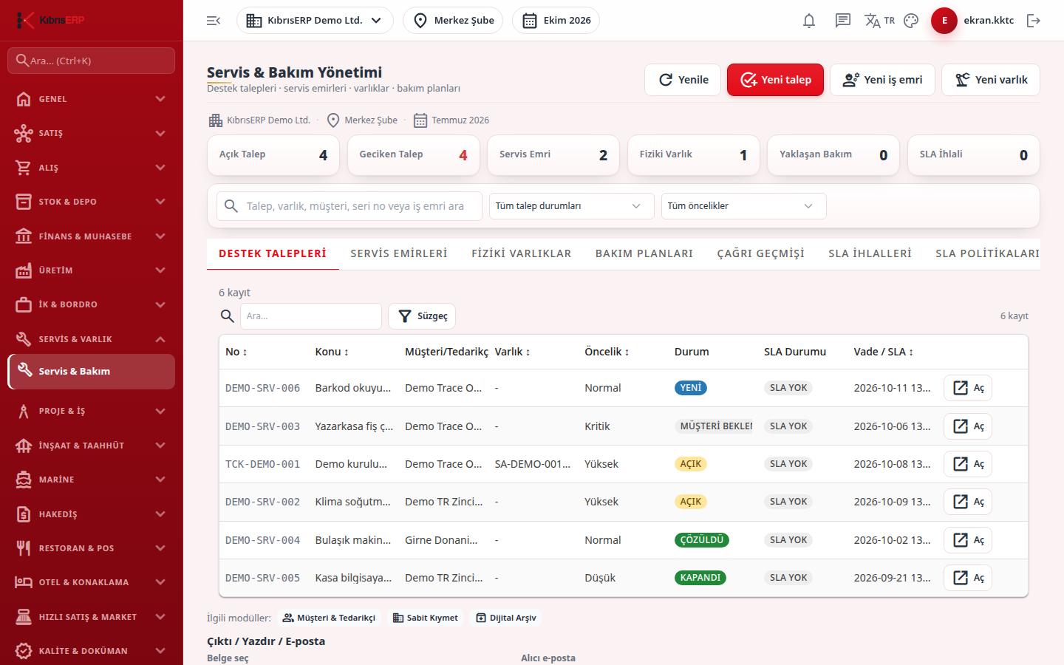Open the Dijital Arşiv related module

506,618
